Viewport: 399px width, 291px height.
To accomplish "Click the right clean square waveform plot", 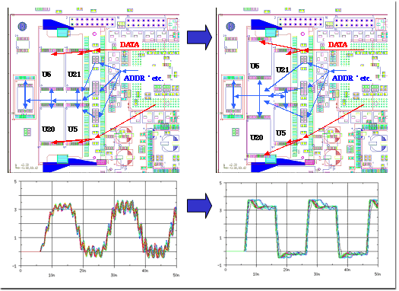I will tap(302, 224).
